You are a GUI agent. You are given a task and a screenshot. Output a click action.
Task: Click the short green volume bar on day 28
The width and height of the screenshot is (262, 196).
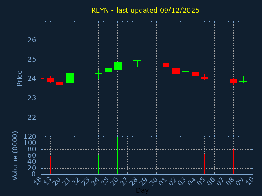pyautogui.click(x=137, y=168)
